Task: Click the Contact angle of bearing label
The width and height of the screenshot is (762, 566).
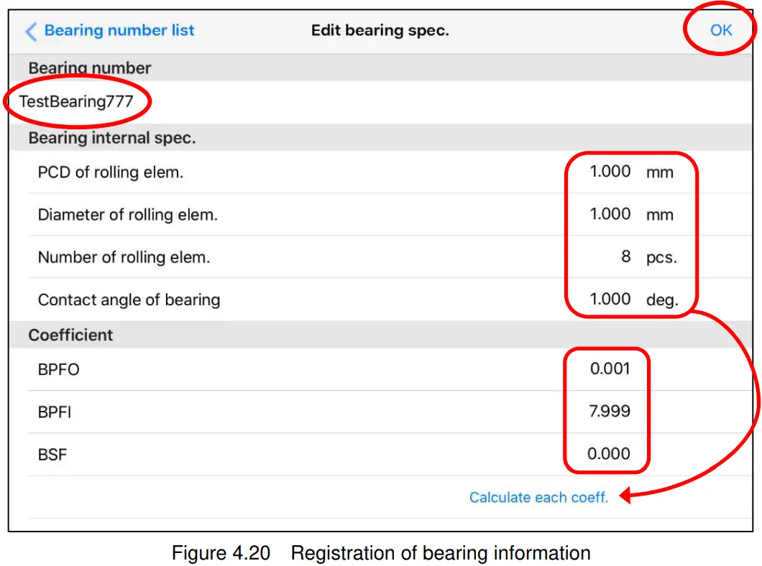Action: pos(129,300)
